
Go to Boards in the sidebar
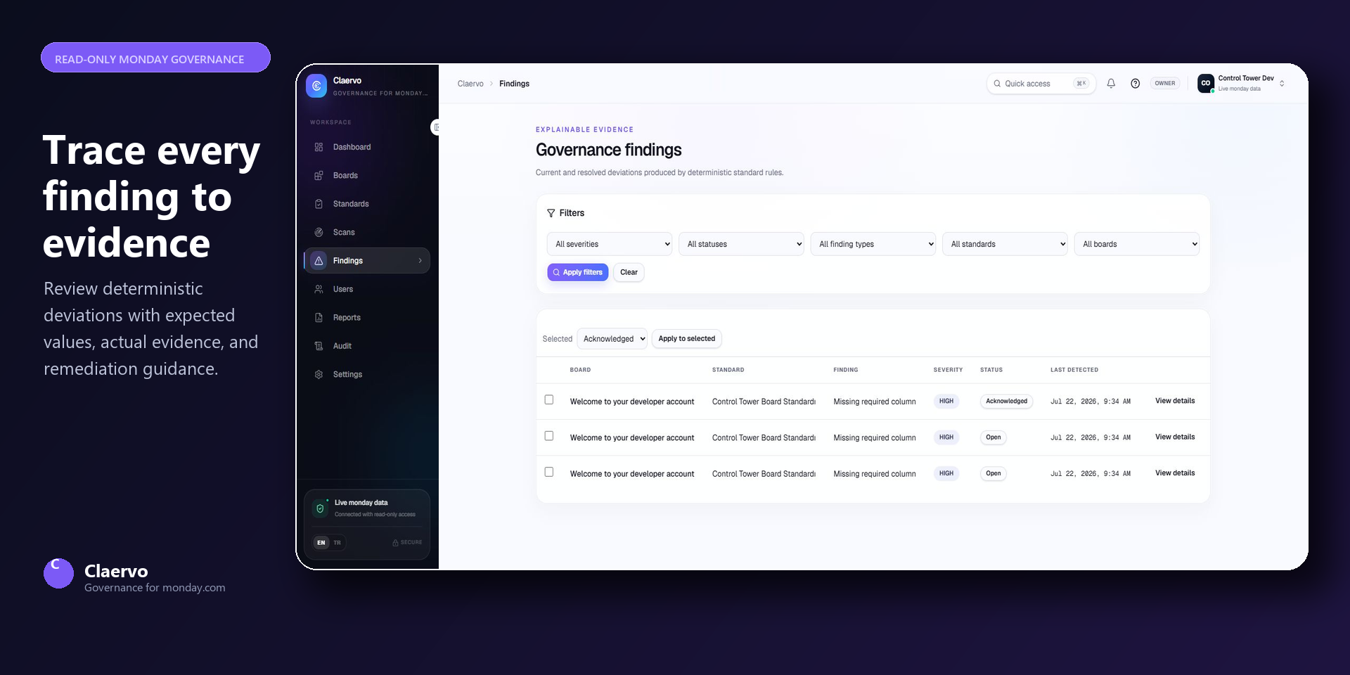click(367, 176)
